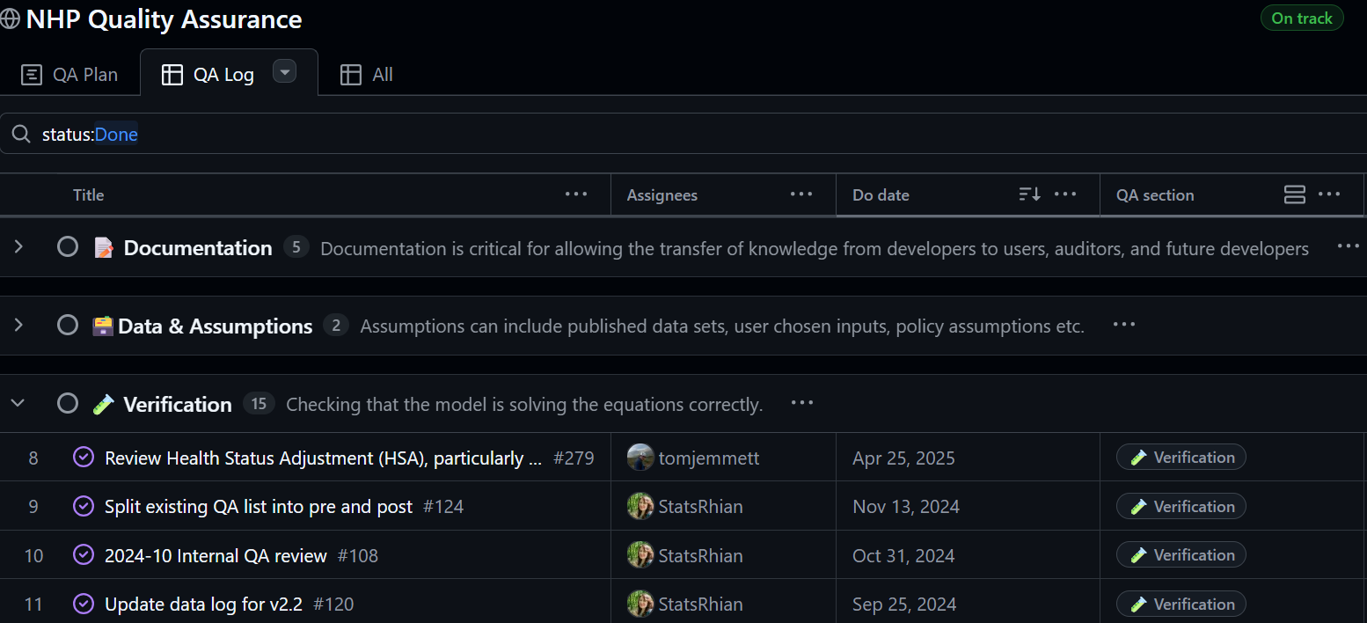The width and height of the screenshot is (1367, 623).
Task: Collapse the Verification group
Action: click(x=18, y=402)
